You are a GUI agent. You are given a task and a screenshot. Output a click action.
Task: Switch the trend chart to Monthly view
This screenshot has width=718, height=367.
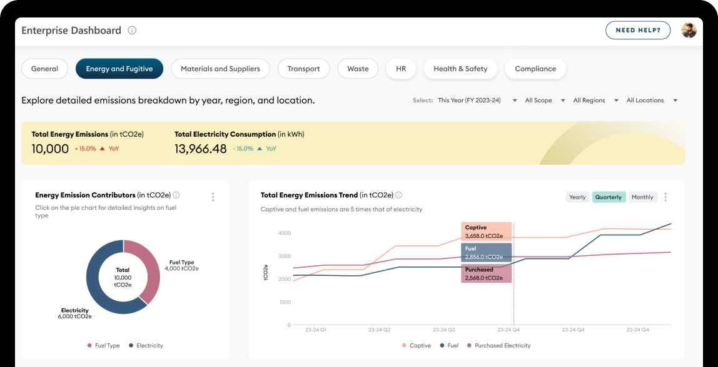(x=642, y=197)
